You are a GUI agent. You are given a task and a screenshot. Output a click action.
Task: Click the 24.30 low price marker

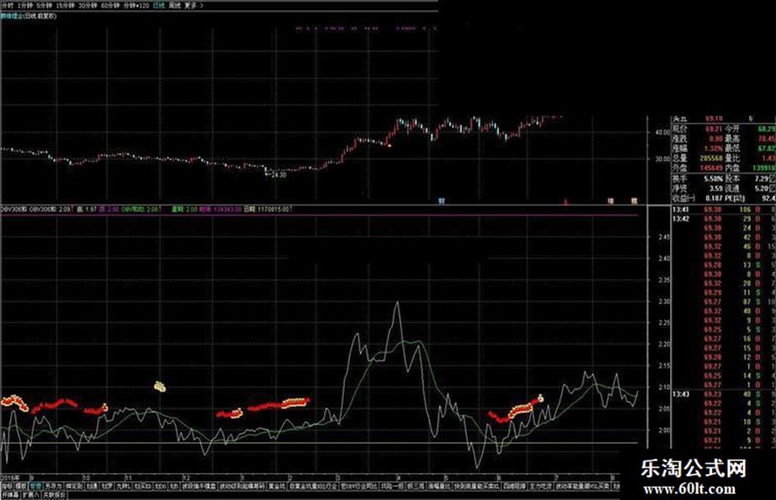(278, 175)
